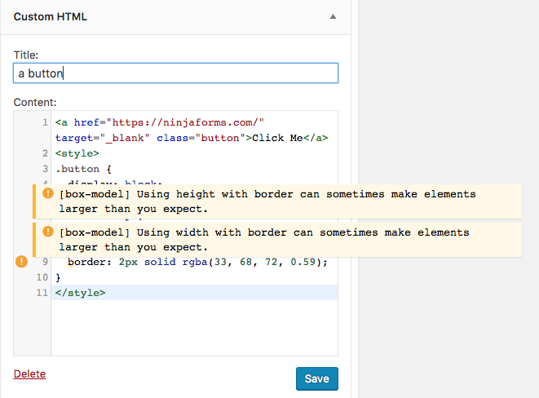Viewport: 539px width, 398px height.
Task: Select line number 2 in the gutter
Action: (45, 153)
